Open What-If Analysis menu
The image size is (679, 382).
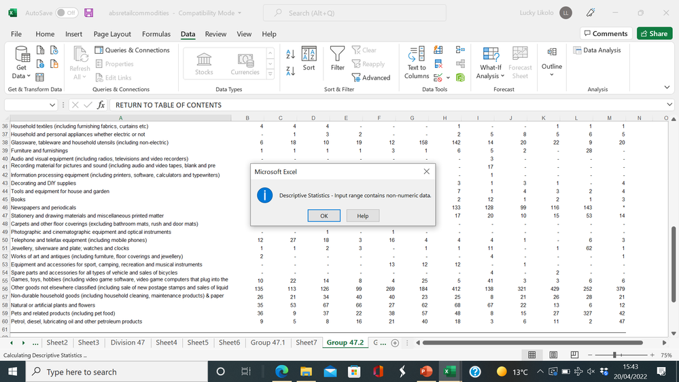(490, 63)
